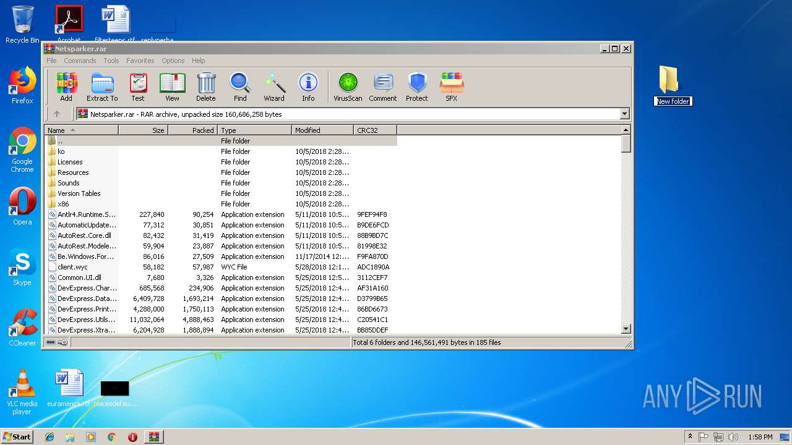Click the drive/key status icon in status bar
This screenshot has width=792, height=445.
coord(56,342)
